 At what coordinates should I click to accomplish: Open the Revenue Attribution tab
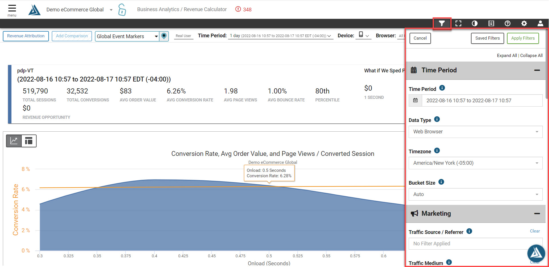(x=26, y=36)
